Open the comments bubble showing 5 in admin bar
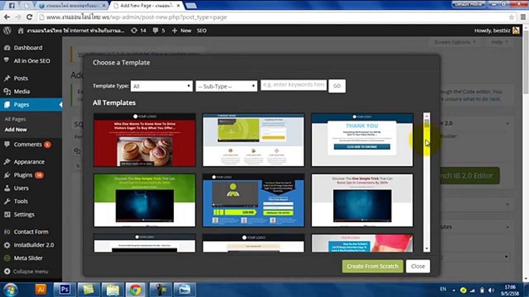This screenshot has width=529, height=297. [x=159, y=31]
